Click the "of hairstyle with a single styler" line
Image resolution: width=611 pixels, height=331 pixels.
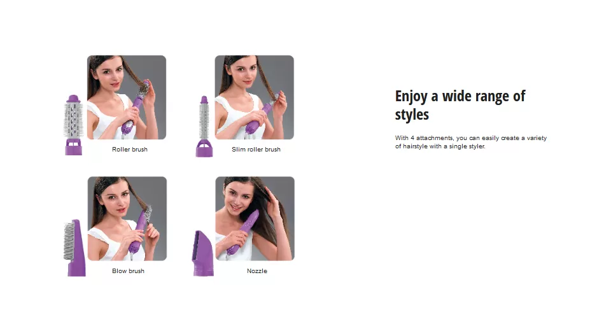(x=440, y=146)
